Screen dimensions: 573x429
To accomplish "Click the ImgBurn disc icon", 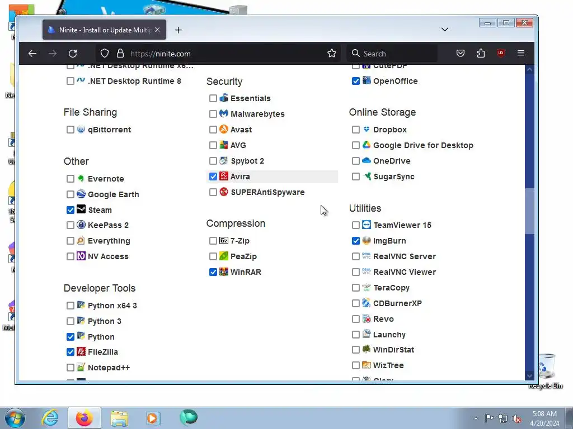I will tap(367, 240).
